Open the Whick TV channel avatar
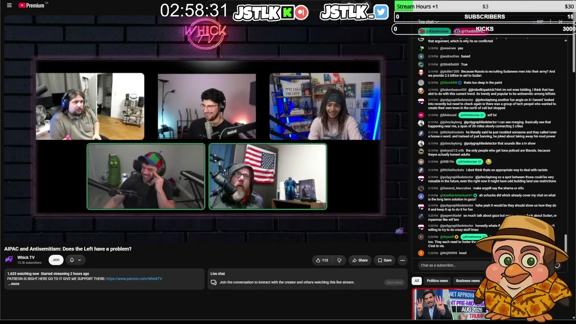 point(9,260)
